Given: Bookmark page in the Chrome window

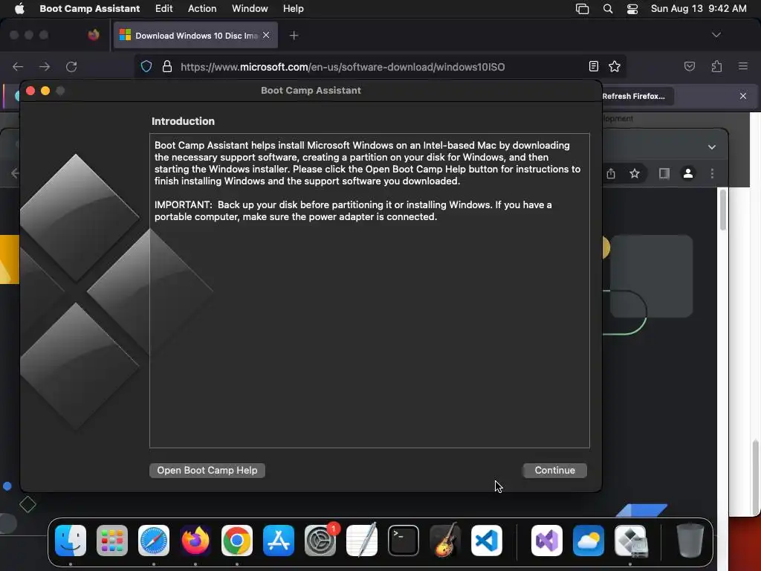Looking at the screenshot, I should click(x=635, y=173).
